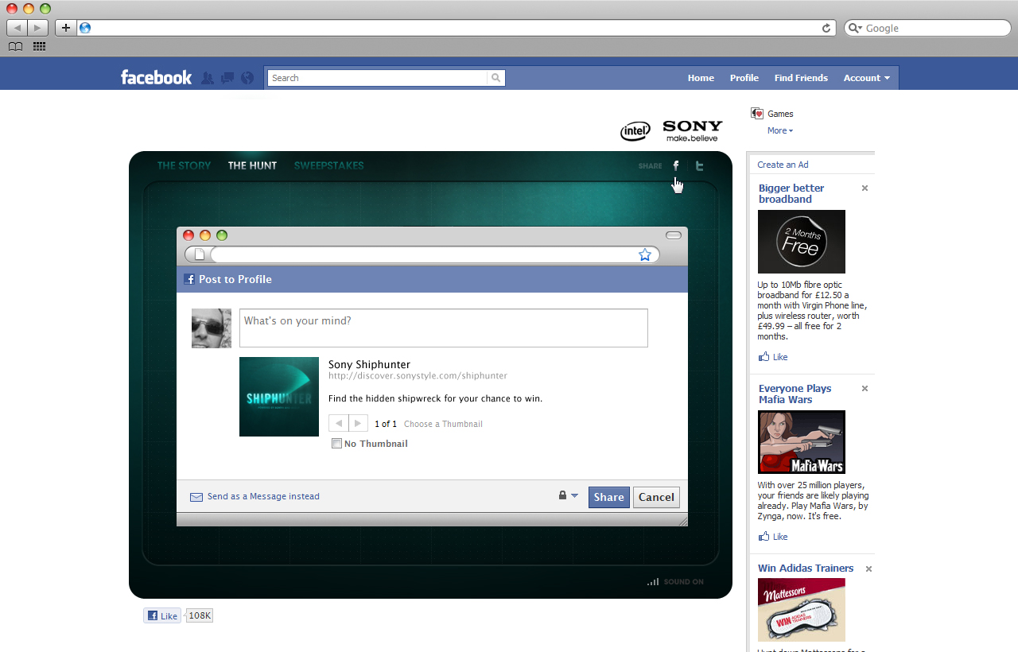Show next thumbnail with right arrow
The image size is (1018, 652).
(x=358, y=423)
